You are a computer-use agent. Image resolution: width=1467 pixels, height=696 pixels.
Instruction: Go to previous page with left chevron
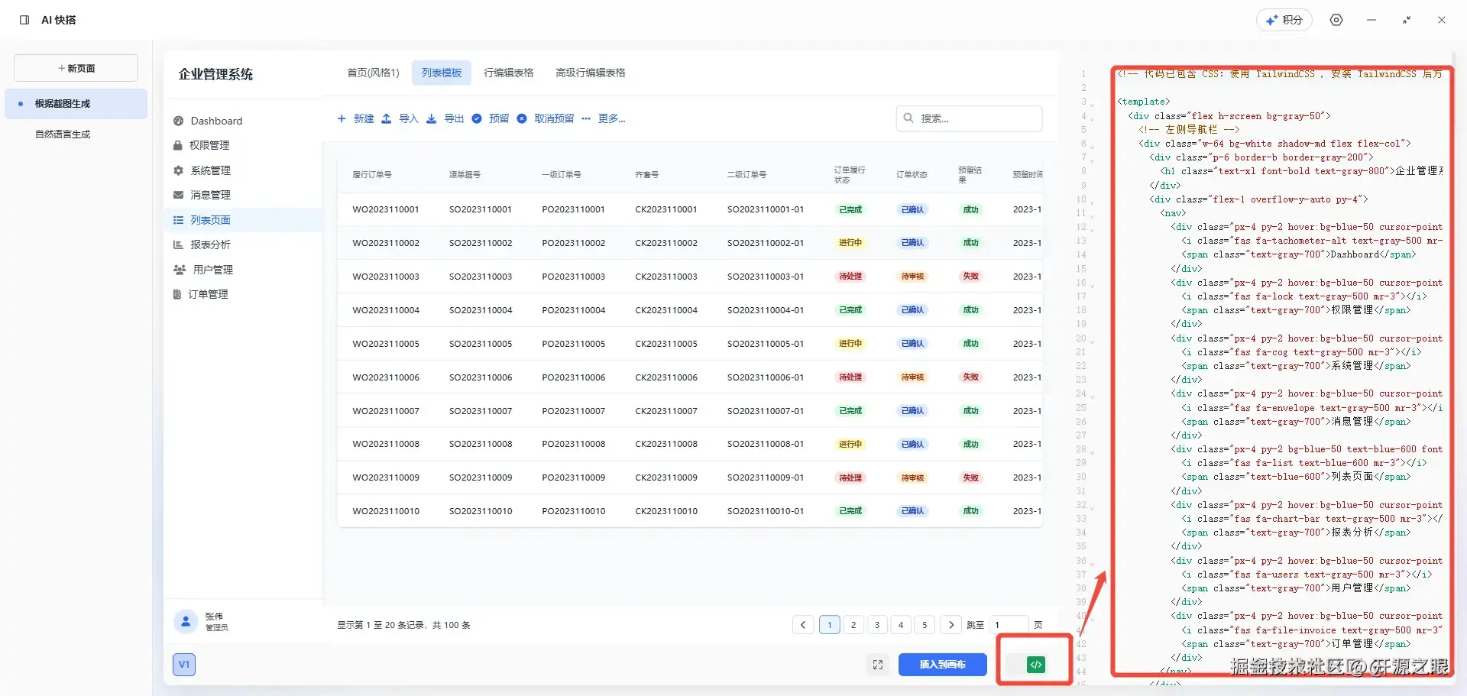pos(803,625)
